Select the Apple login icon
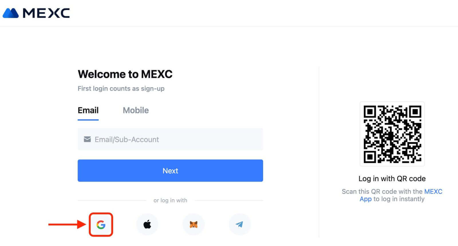 (147, 224)
